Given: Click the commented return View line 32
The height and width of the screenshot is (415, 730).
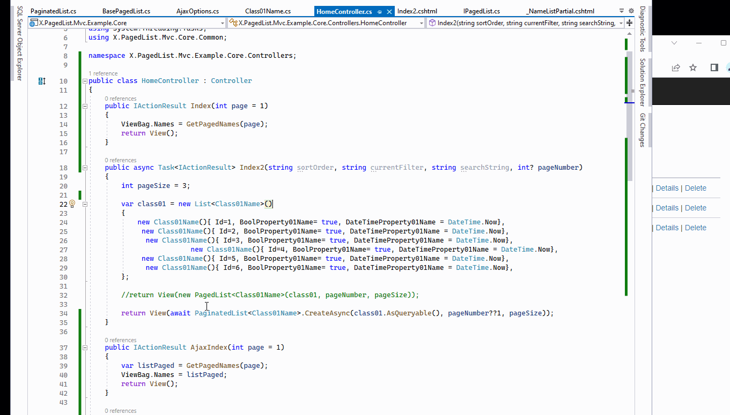Looking at the screenshot, I should (270, 295).
